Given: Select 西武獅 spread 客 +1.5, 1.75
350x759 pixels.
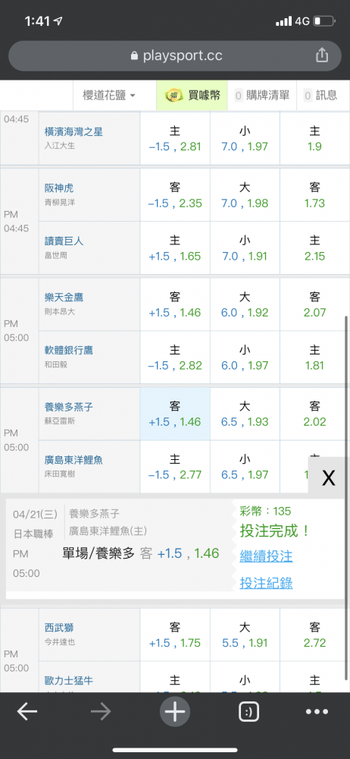Looking at the screenshot, I should pos(175,635).
